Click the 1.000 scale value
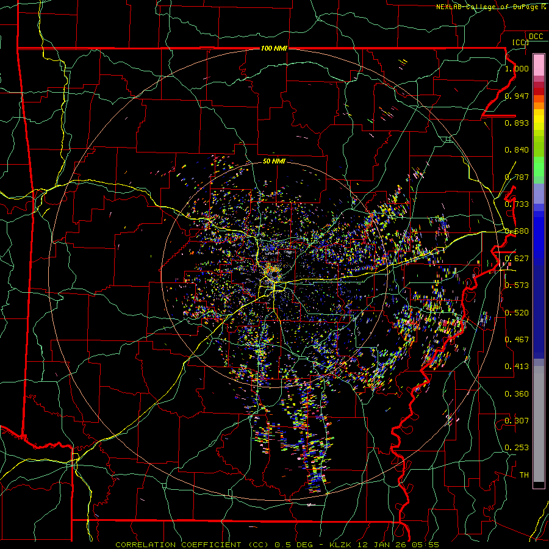The width and height of the screenshot is (549, 549). tap(517, 68)
